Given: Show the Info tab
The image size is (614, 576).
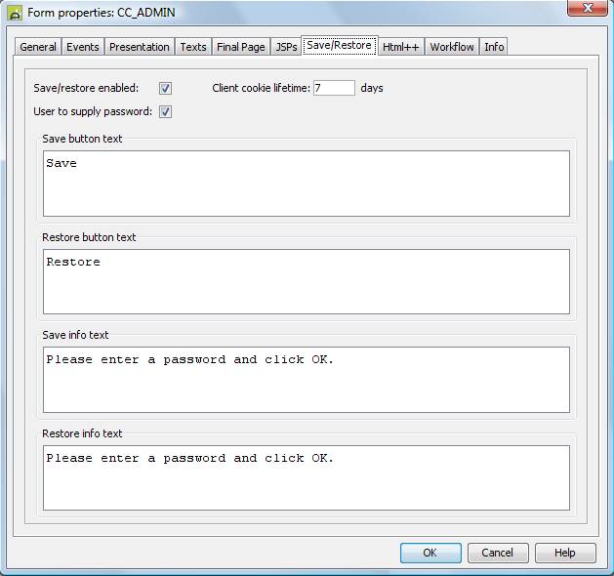Looking at the screenshot, I should point(495,47).
